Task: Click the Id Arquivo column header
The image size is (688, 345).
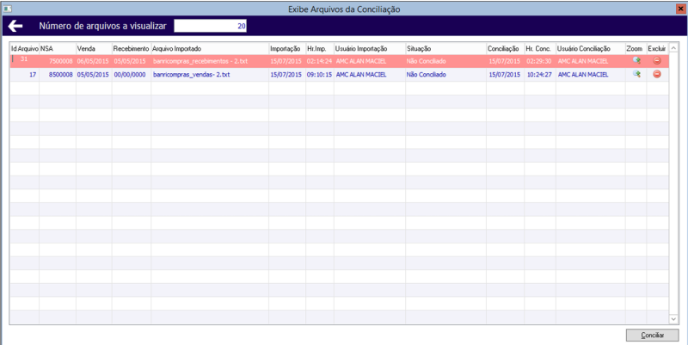Action: (25, 48)
